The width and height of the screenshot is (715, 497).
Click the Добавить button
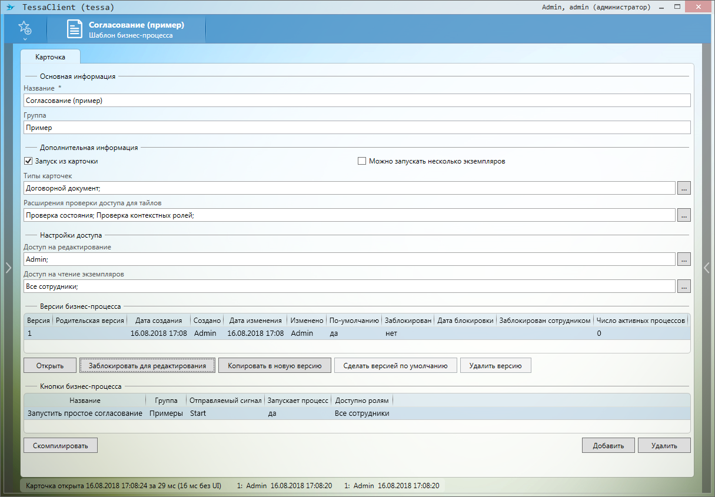coord(608,445)
